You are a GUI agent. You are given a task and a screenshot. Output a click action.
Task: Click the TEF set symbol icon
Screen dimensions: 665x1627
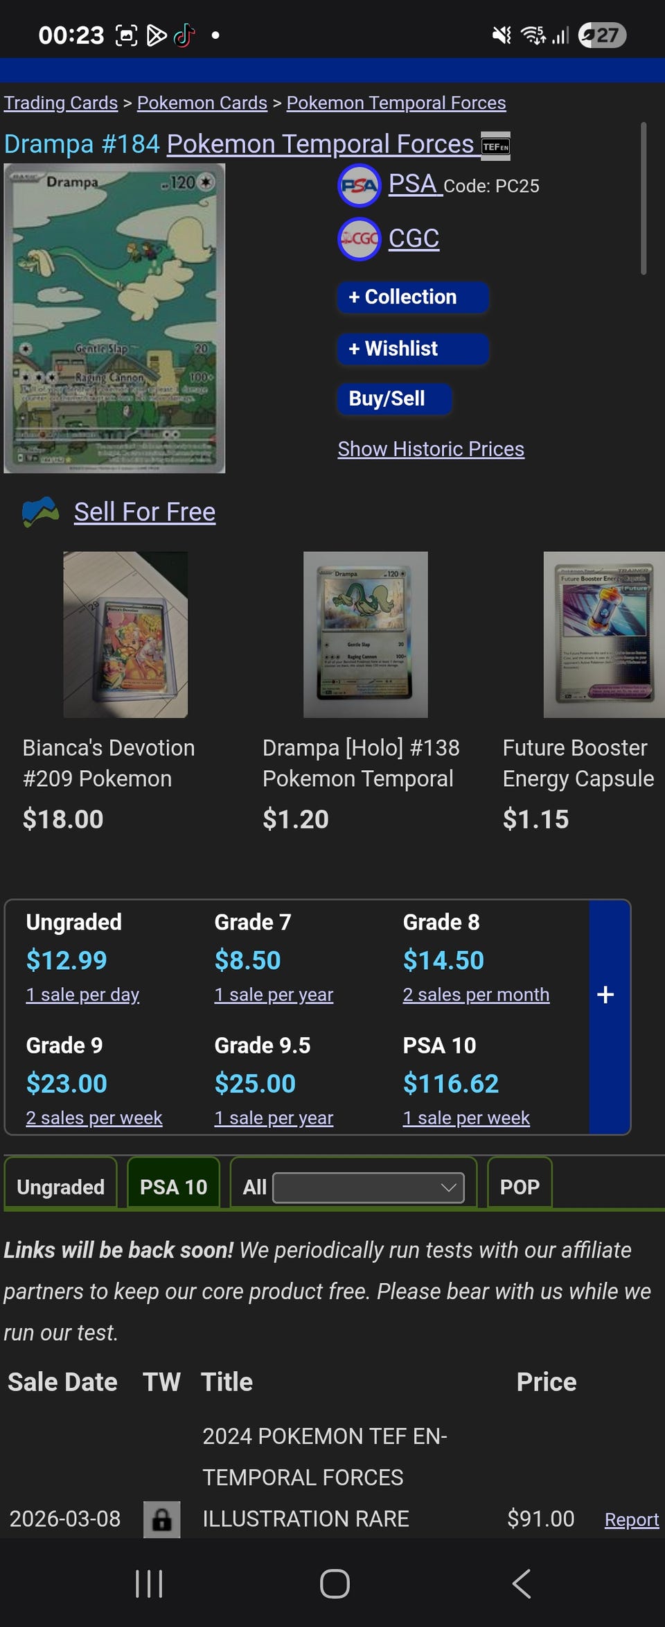[495, 146]
